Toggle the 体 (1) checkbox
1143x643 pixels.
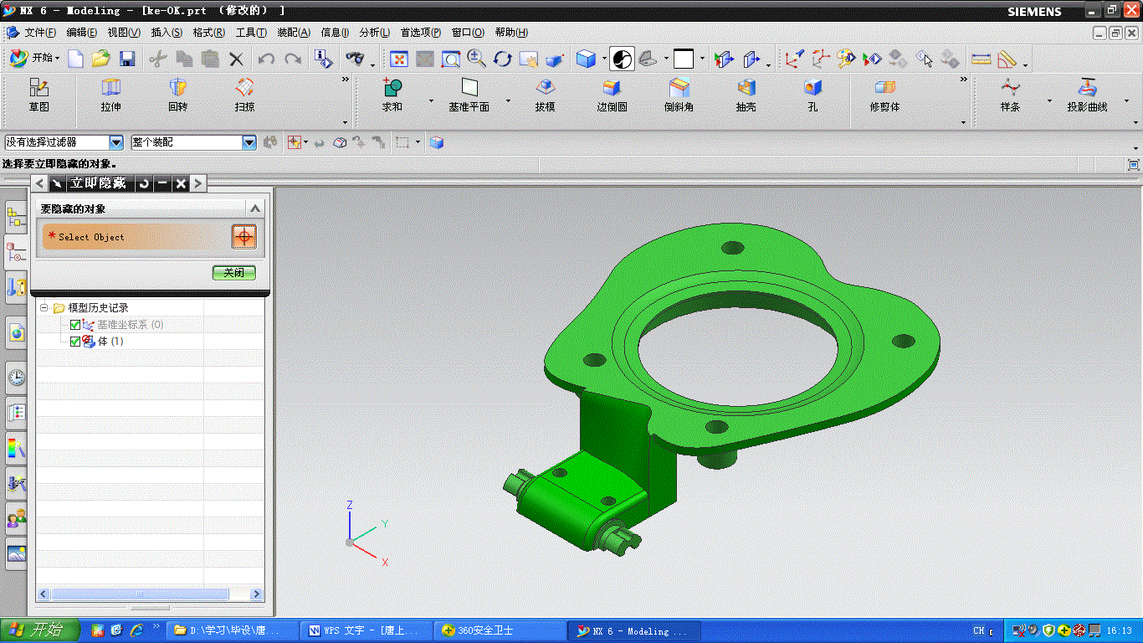(75, 342)
